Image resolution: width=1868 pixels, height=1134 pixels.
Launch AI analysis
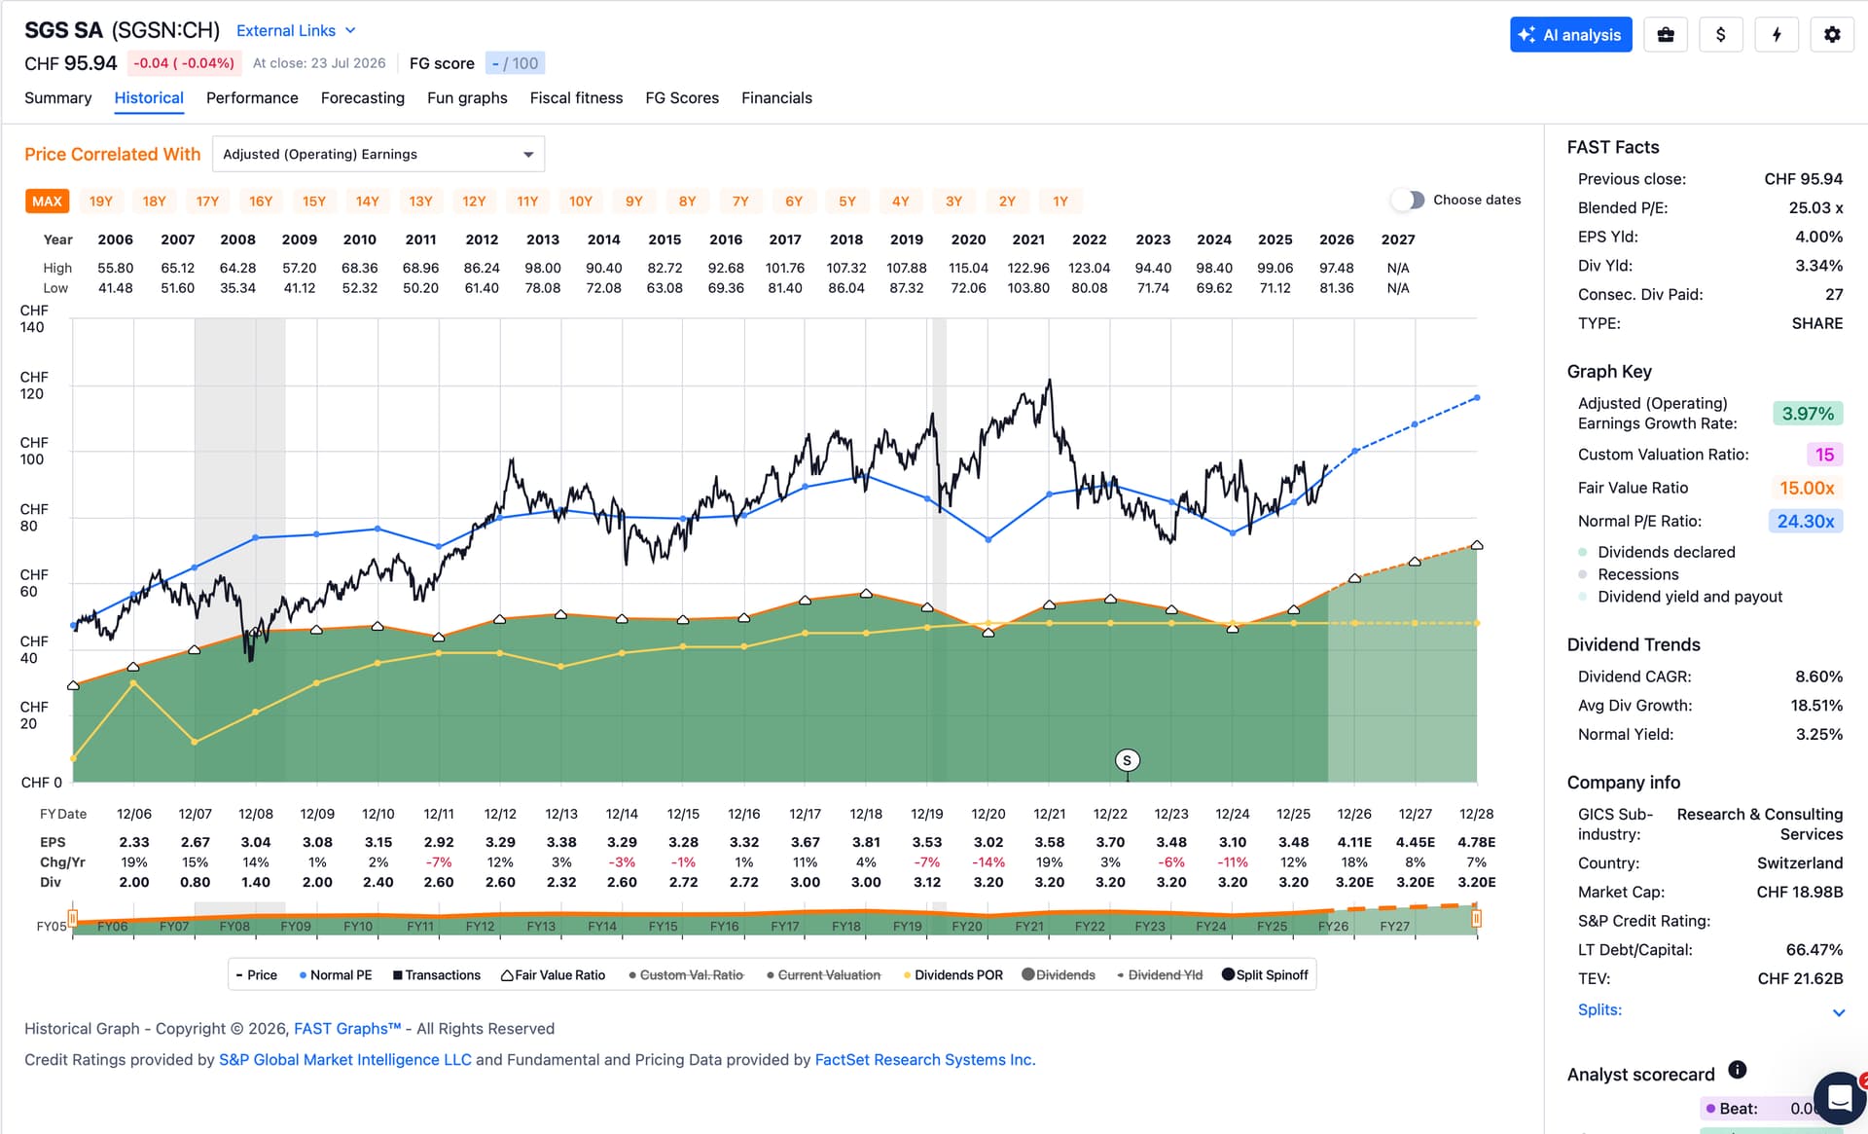[x=1570, y=35]
